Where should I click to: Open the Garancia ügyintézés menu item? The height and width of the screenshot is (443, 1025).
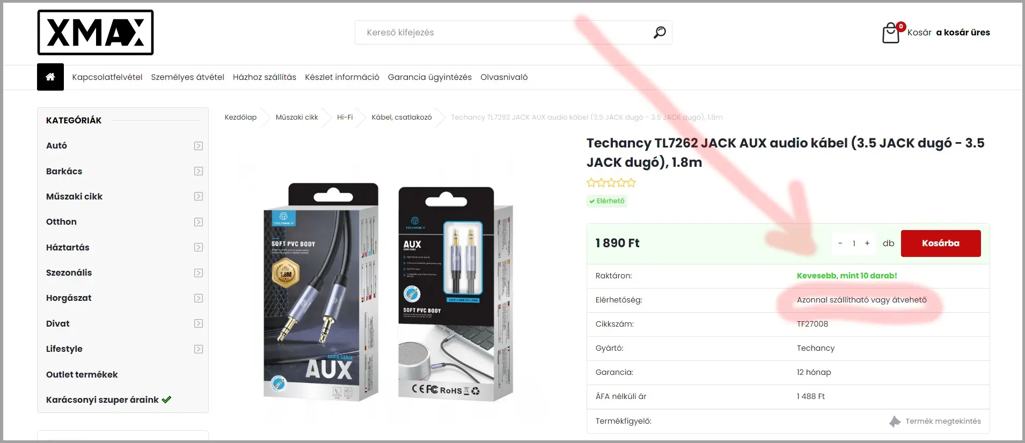point(430,77)
